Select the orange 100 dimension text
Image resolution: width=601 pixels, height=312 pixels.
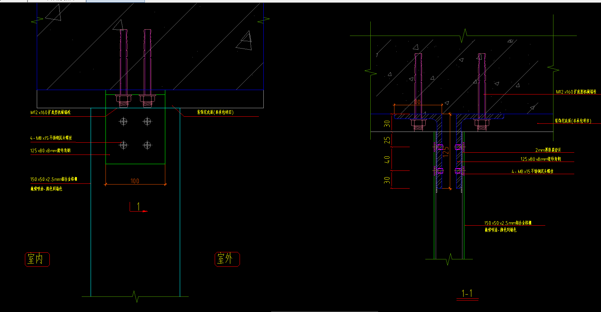pyautogui.click(x=135, y=181)
